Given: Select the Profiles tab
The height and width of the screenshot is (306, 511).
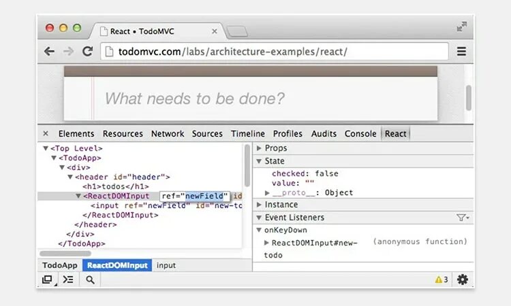Looking at the screenshot, I should coord(288,134).
